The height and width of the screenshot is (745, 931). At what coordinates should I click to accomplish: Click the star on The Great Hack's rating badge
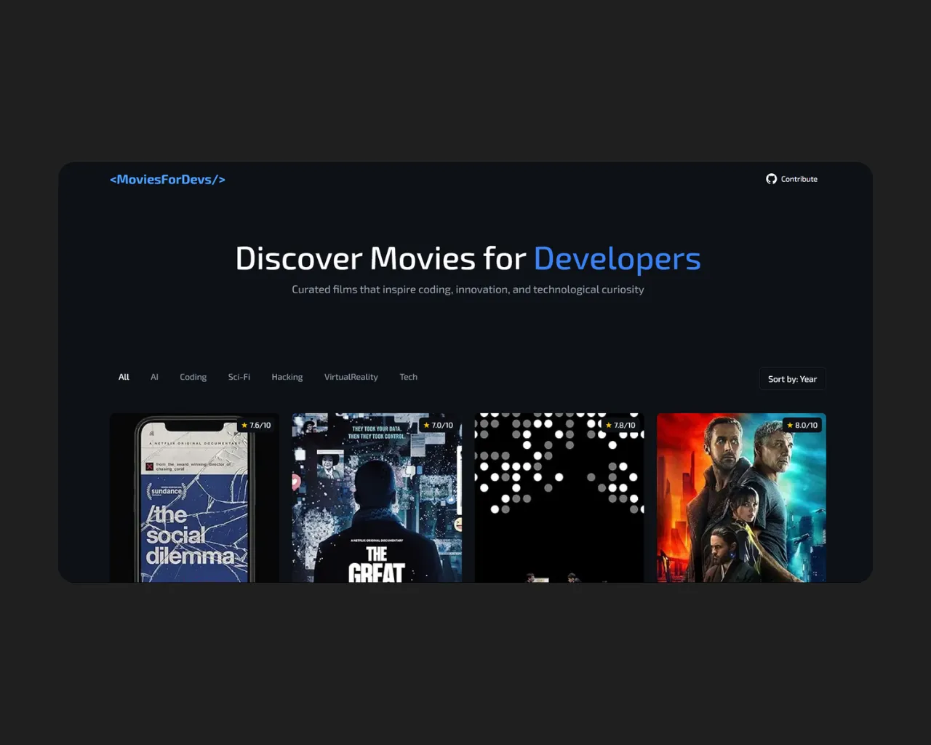click(x=427, y=425)
